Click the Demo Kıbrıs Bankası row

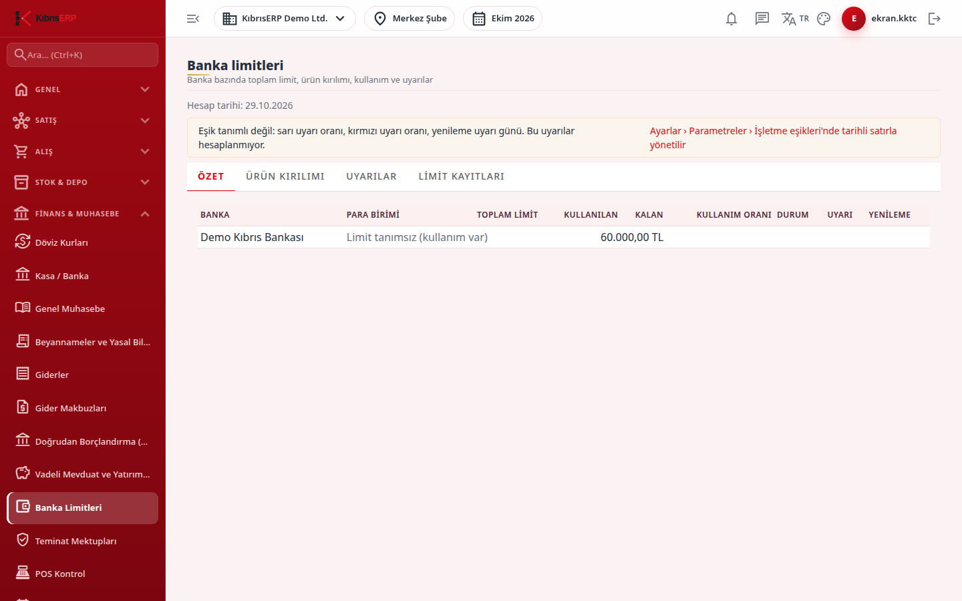pos(564,237)
